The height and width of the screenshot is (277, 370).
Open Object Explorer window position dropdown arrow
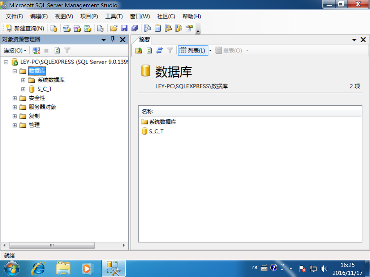104,40
